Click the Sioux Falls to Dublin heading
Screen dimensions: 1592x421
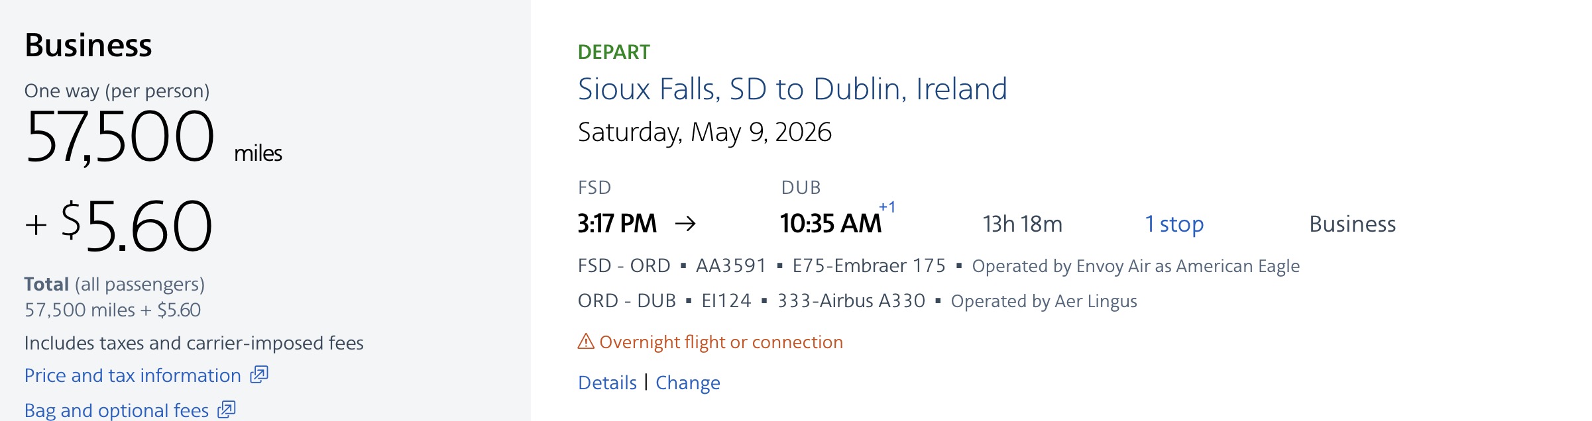coord(793,88)
